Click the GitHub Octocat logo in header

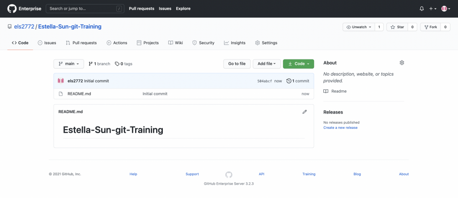tap(12, 8)
